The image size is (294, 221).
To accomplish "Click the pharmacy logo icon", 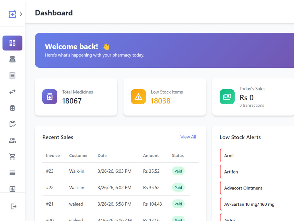I will (x=12, y=14).
